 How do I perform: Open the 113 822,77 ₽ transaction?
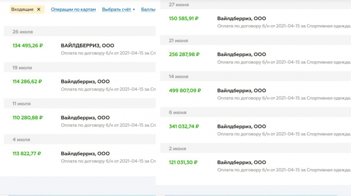click(x=26, y=154)
